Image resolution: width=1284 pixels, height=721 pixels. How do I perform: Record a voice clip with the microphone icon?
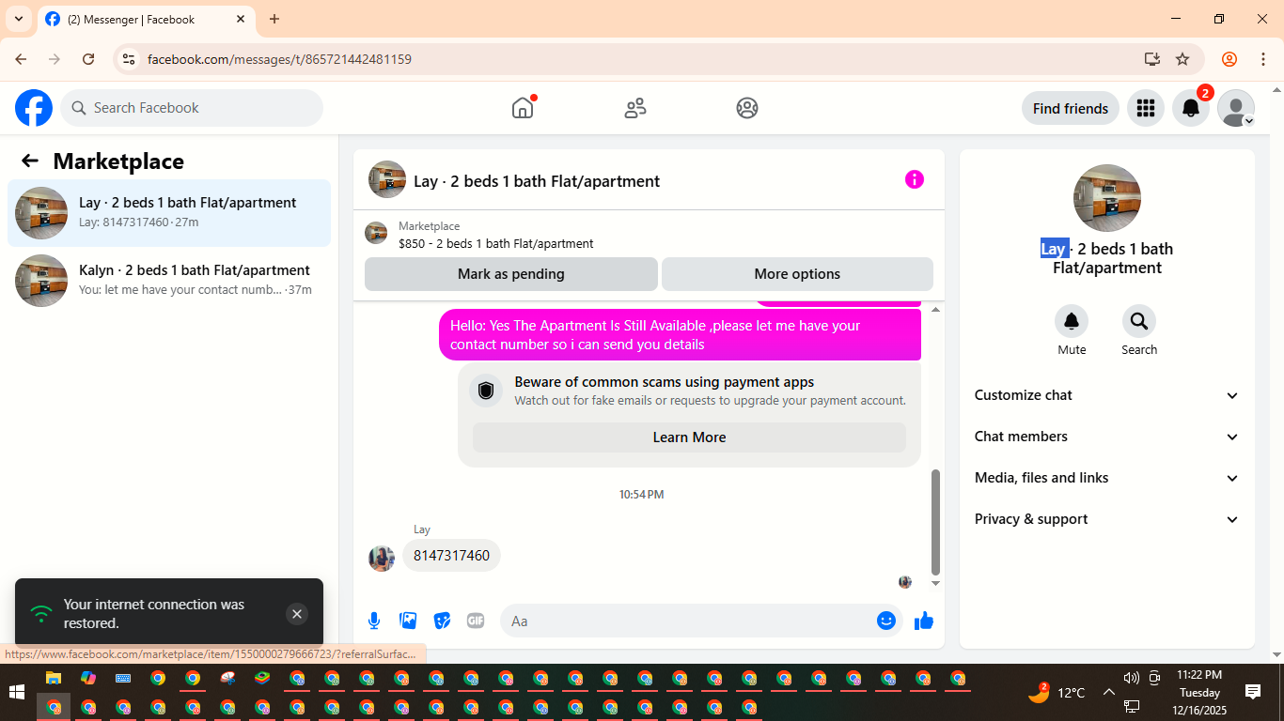(374, 621)
